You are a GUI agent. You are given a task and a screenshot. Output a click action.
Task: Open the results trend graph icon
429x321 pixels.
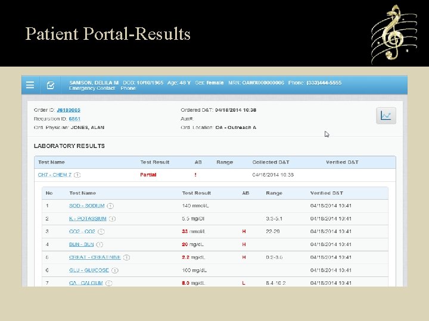click(386, 116)
